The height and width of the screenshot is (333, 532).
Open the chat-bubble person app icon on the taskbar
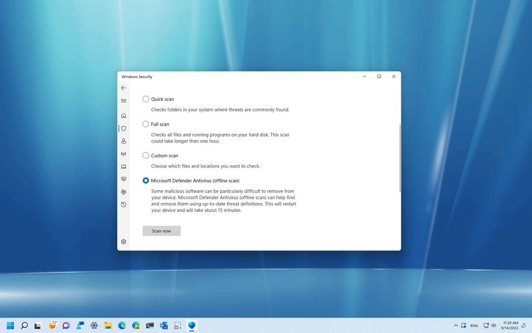pos(80,325)
